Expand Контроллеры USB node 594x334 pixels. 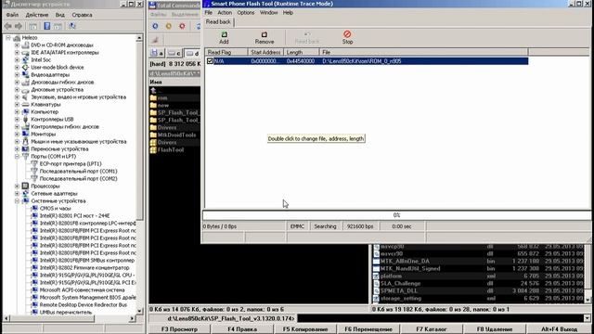17,120
